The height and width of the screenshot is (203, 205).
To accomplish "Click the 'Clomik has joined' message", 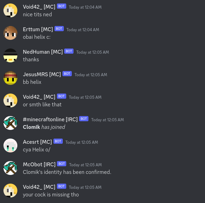I will pos(44,127).
